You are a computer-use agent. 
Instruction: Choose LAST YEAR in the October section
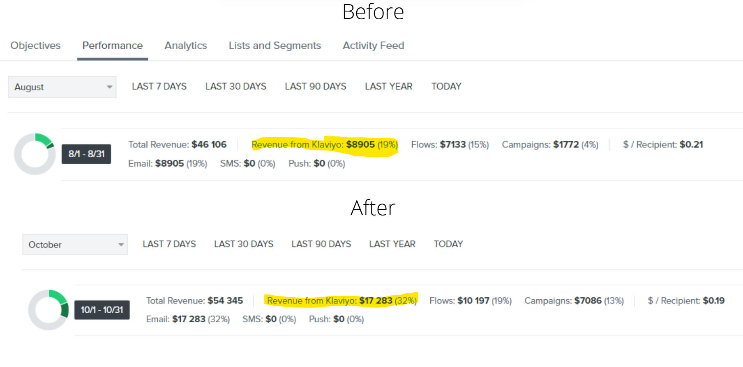pos(392,244)
